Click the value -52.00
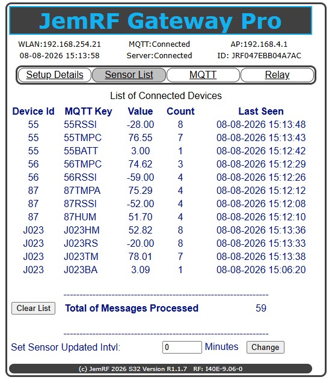 click(x=140, y=204)
